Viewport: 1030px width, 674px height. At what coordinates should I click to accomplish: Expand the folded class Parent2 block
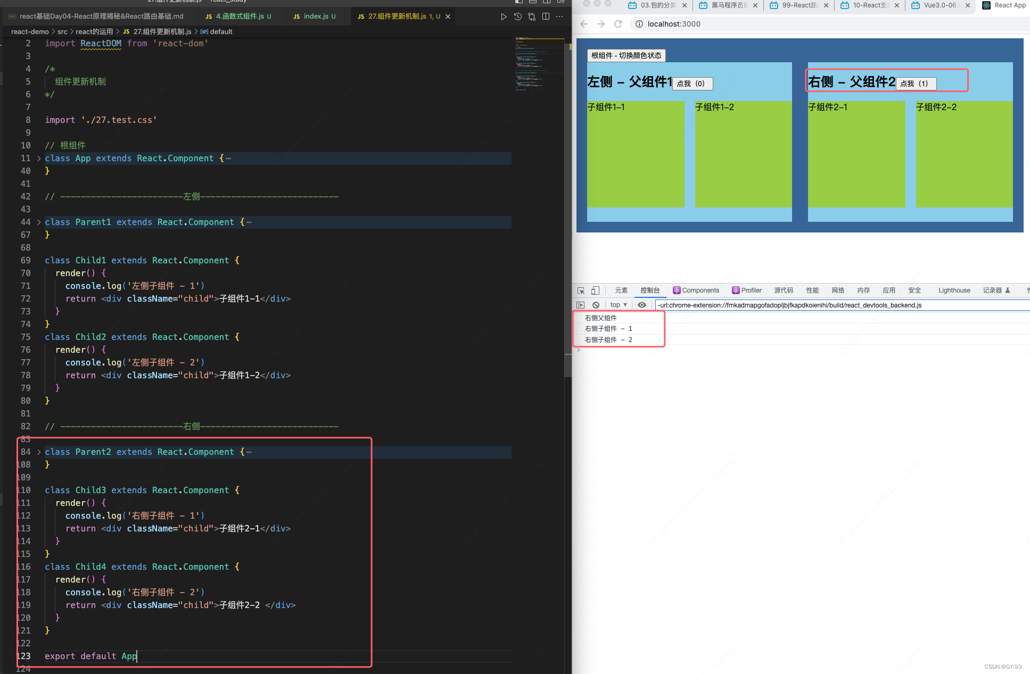[39, 452]
